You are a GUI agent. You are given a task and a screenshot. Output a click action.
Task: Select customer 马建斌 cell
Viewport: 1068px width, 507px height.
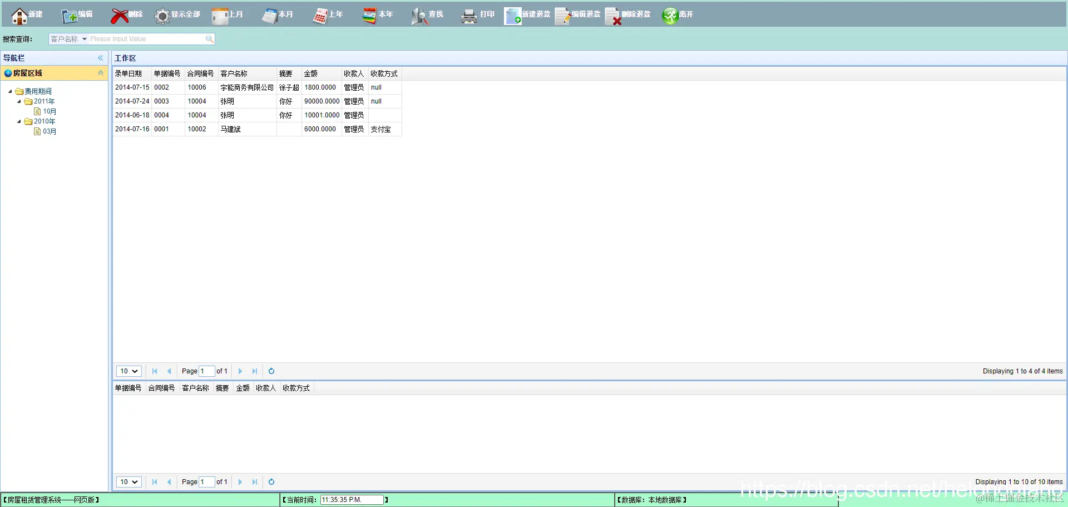248,129
